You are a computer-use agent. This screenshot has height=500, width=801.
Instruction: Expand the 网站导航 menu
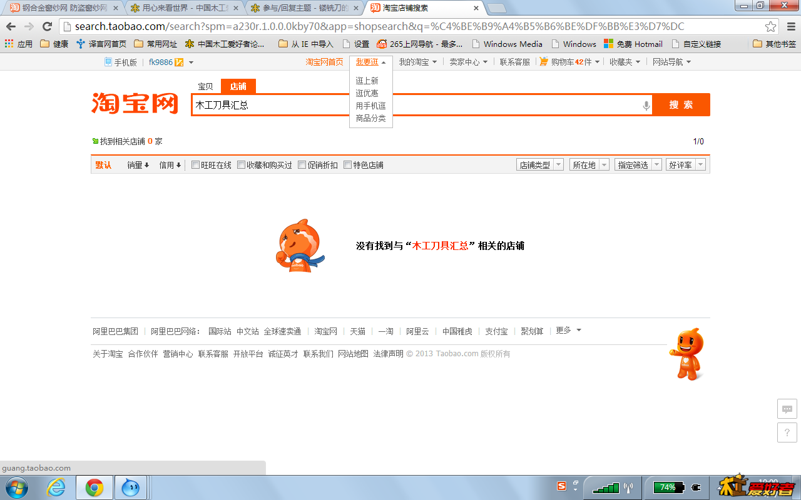point(672,62)
